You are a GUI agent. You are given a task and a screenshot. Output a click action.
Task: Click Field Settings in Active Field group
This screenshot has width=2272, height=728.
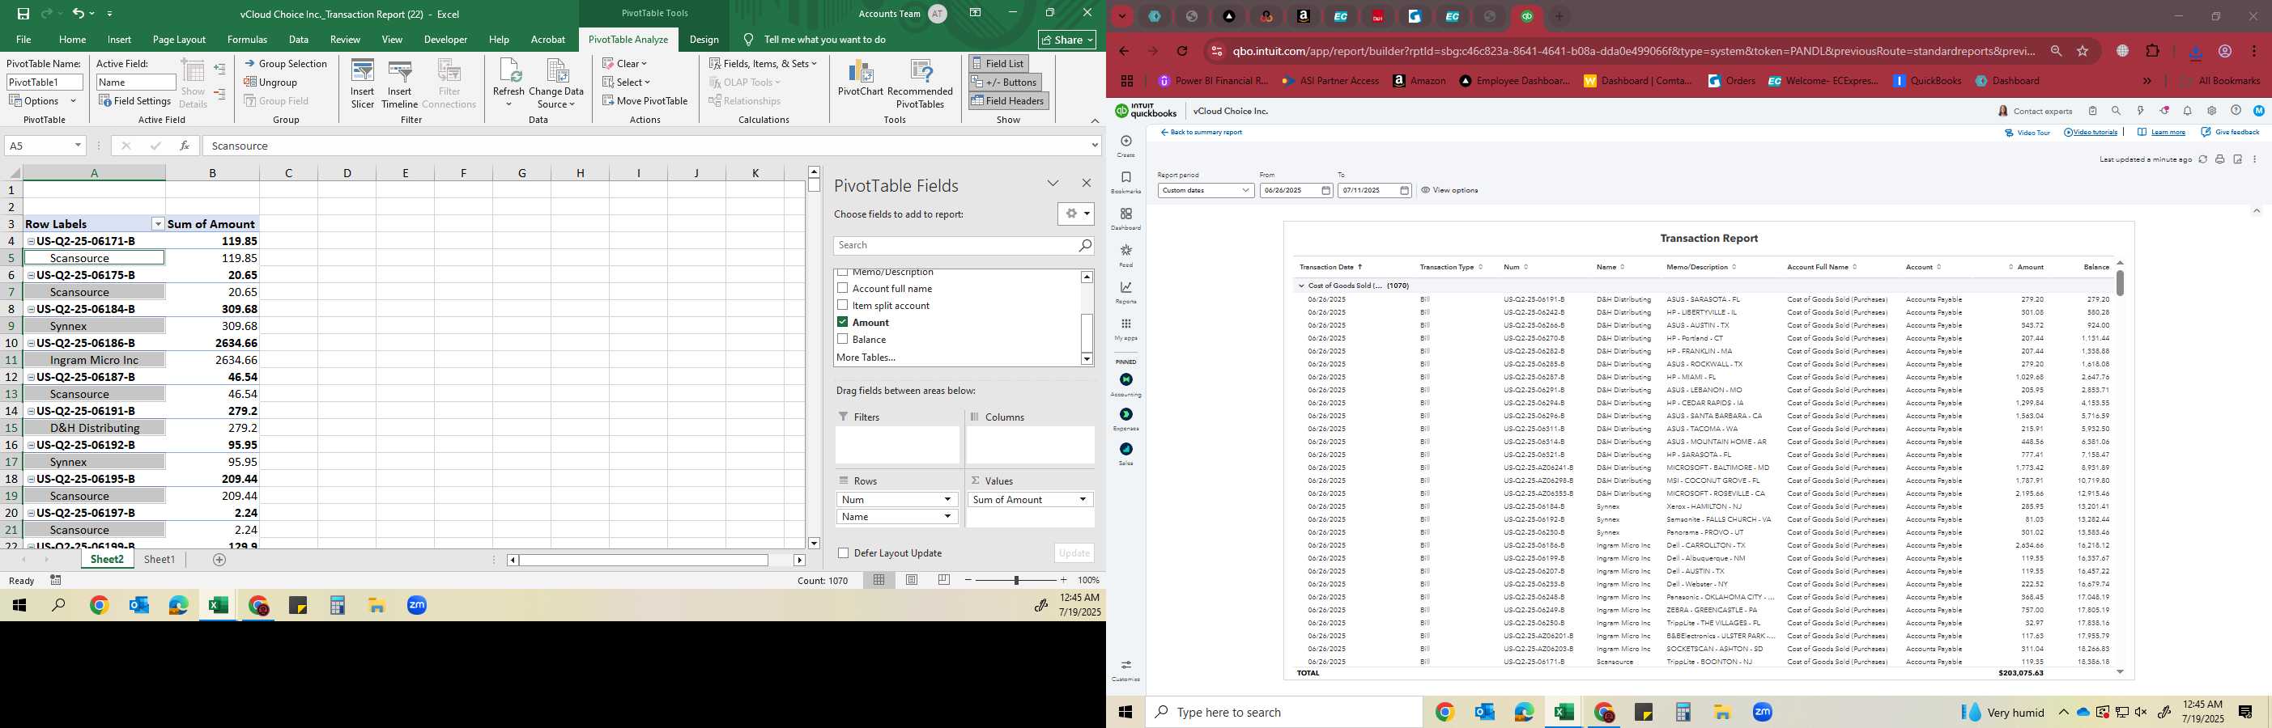point(135,100)
